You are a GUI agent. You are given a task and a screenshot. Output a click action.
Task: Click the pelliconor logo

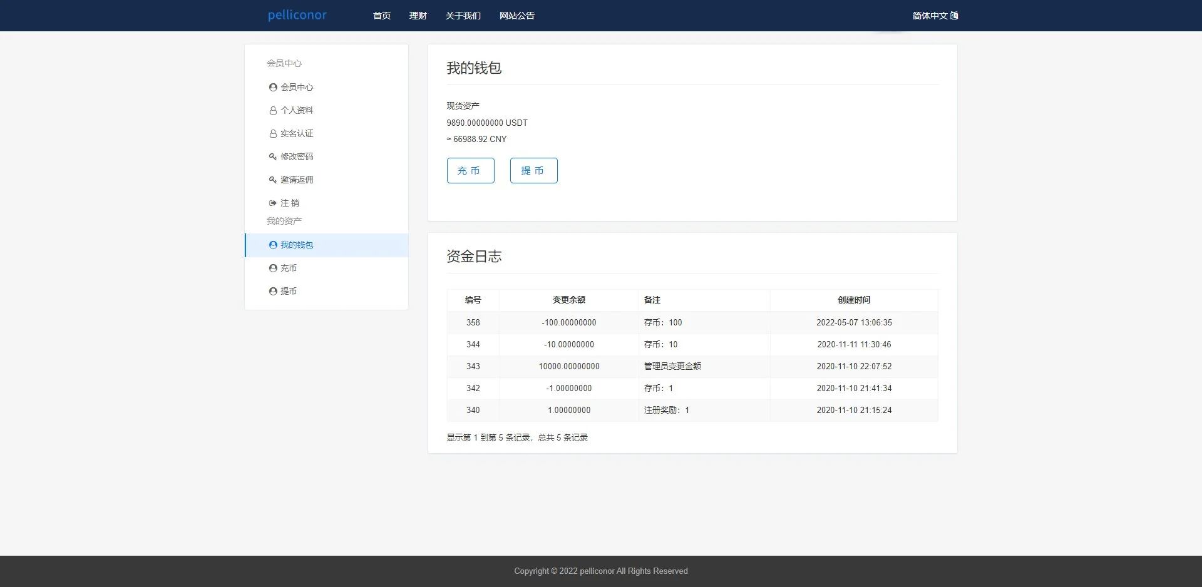(297, 15)
